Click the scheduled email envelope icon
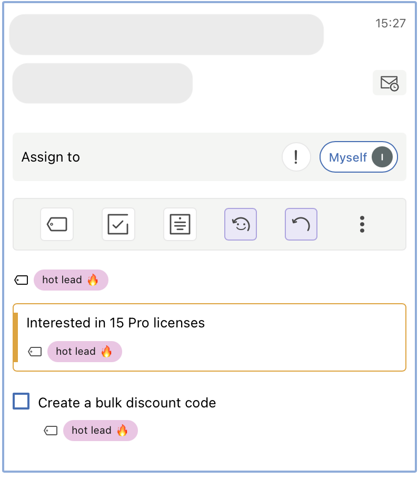Image resolution: width=418 pixels, height=479 pixels. [389, 83]
